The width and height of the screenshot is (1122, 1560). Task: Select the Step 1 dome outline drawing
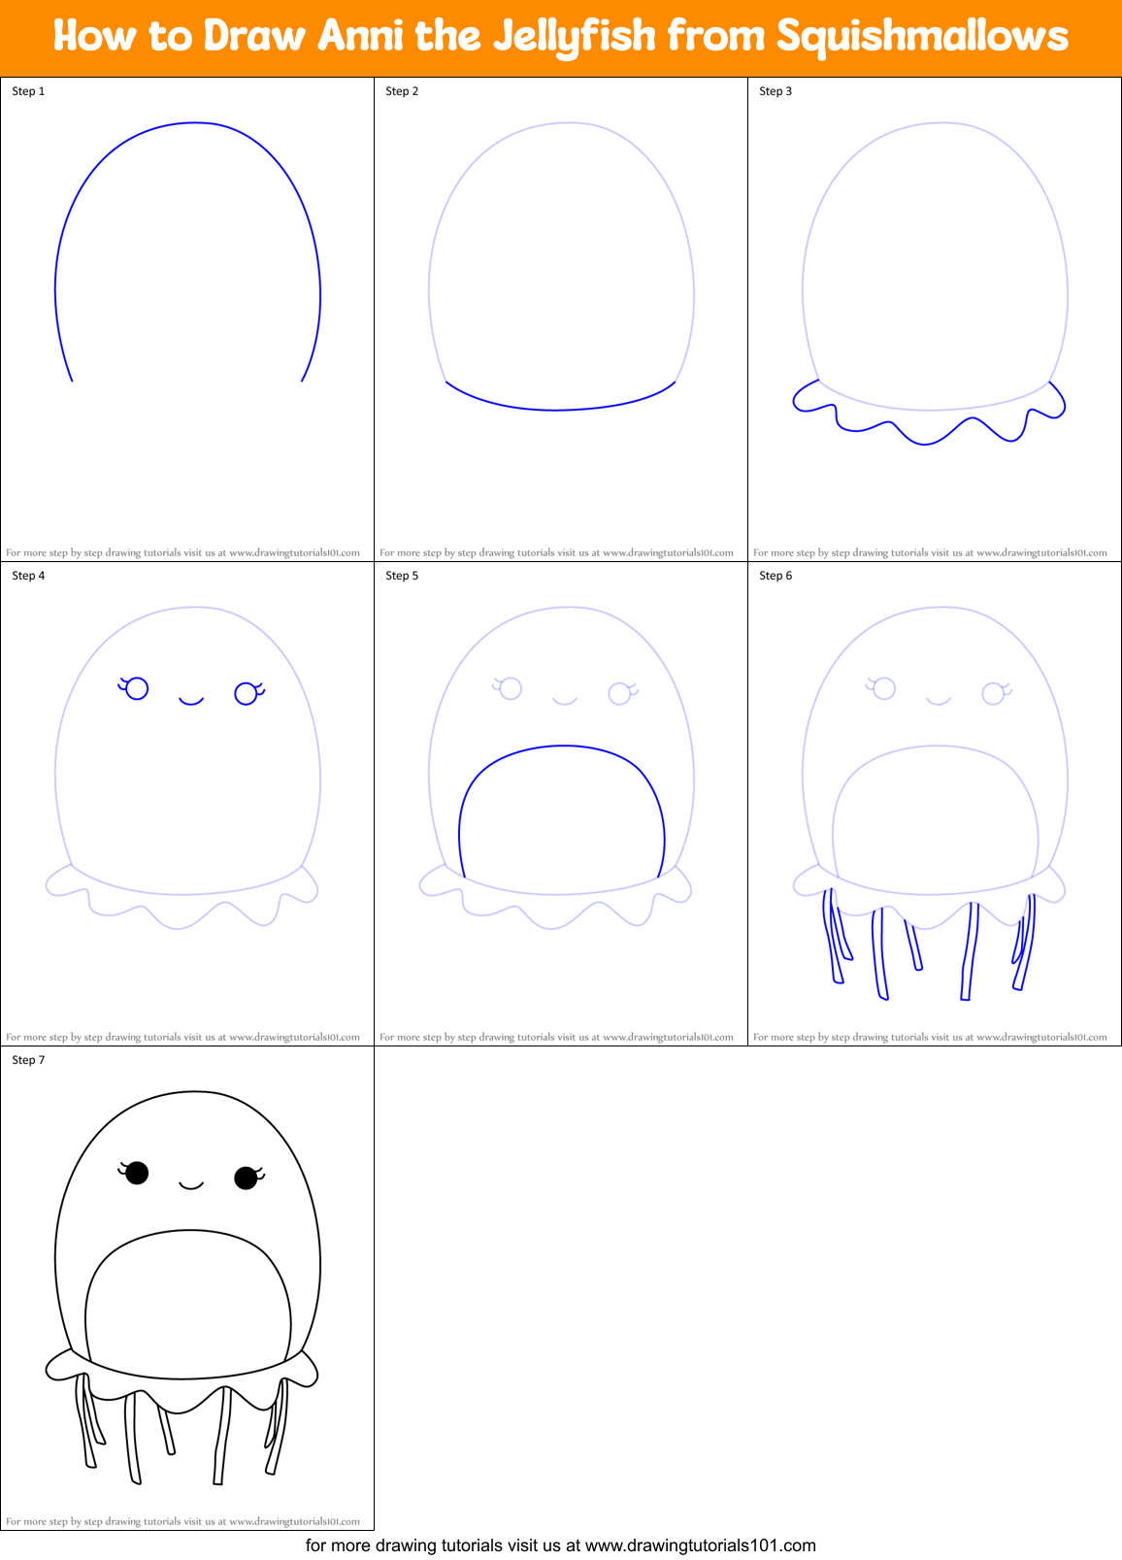[187, 251]
